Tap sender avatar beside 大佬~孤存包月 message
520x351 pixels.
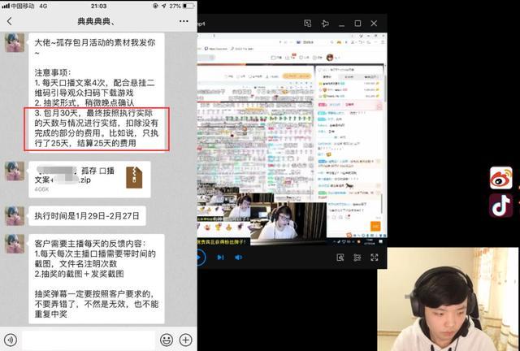tap(15, 42)
